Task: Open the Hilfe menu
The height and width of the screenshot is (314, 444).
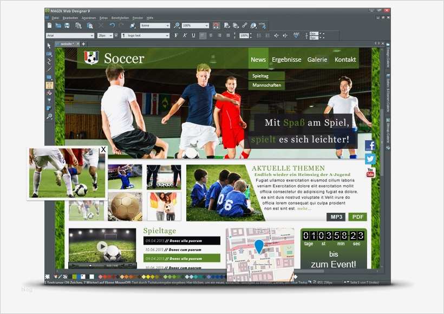Action: [x=150, y=18]
